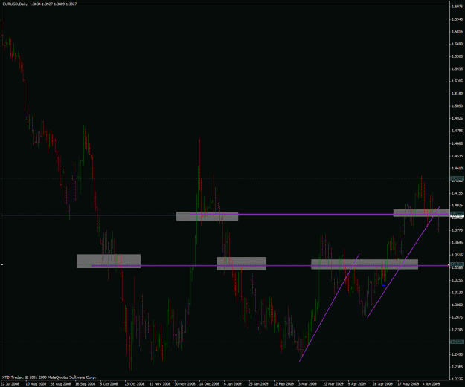Image resolution: width=465 pixels, height=387 pixels.
Task: Click the 1.2875 price label
Action: point(457,317)
